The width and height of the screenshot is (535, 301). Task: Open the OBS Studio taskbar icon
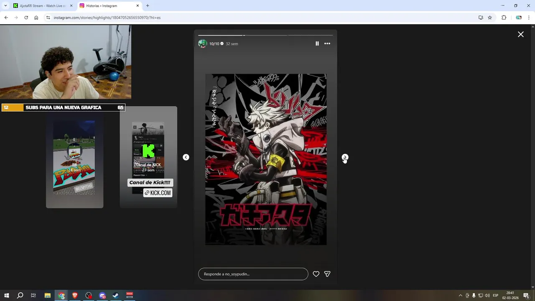click(x=89, y=296)
